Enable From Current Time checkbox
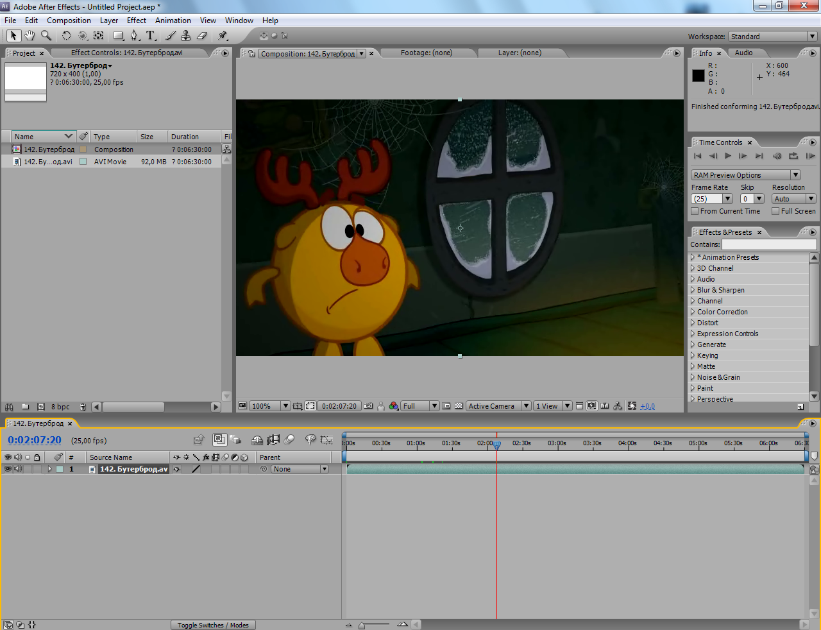 point(695,211)
